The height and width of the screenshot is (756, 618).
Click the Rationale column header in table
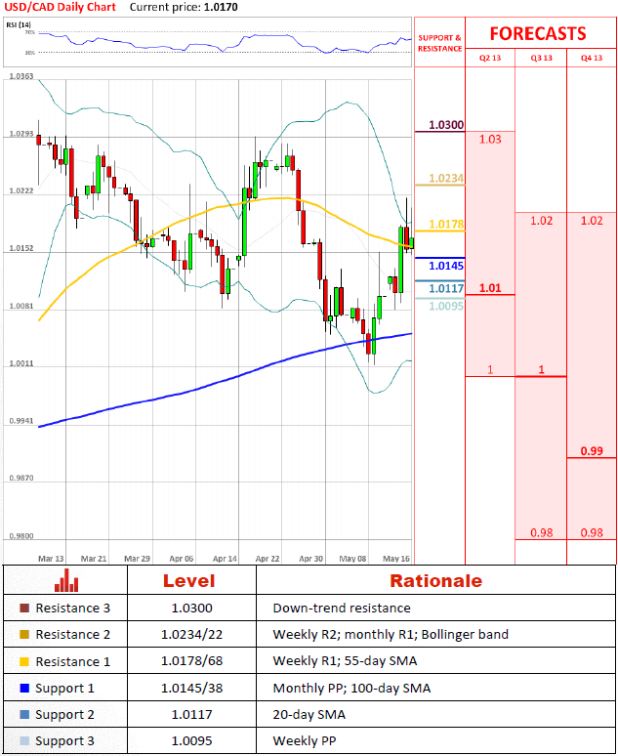pos(435,580)
